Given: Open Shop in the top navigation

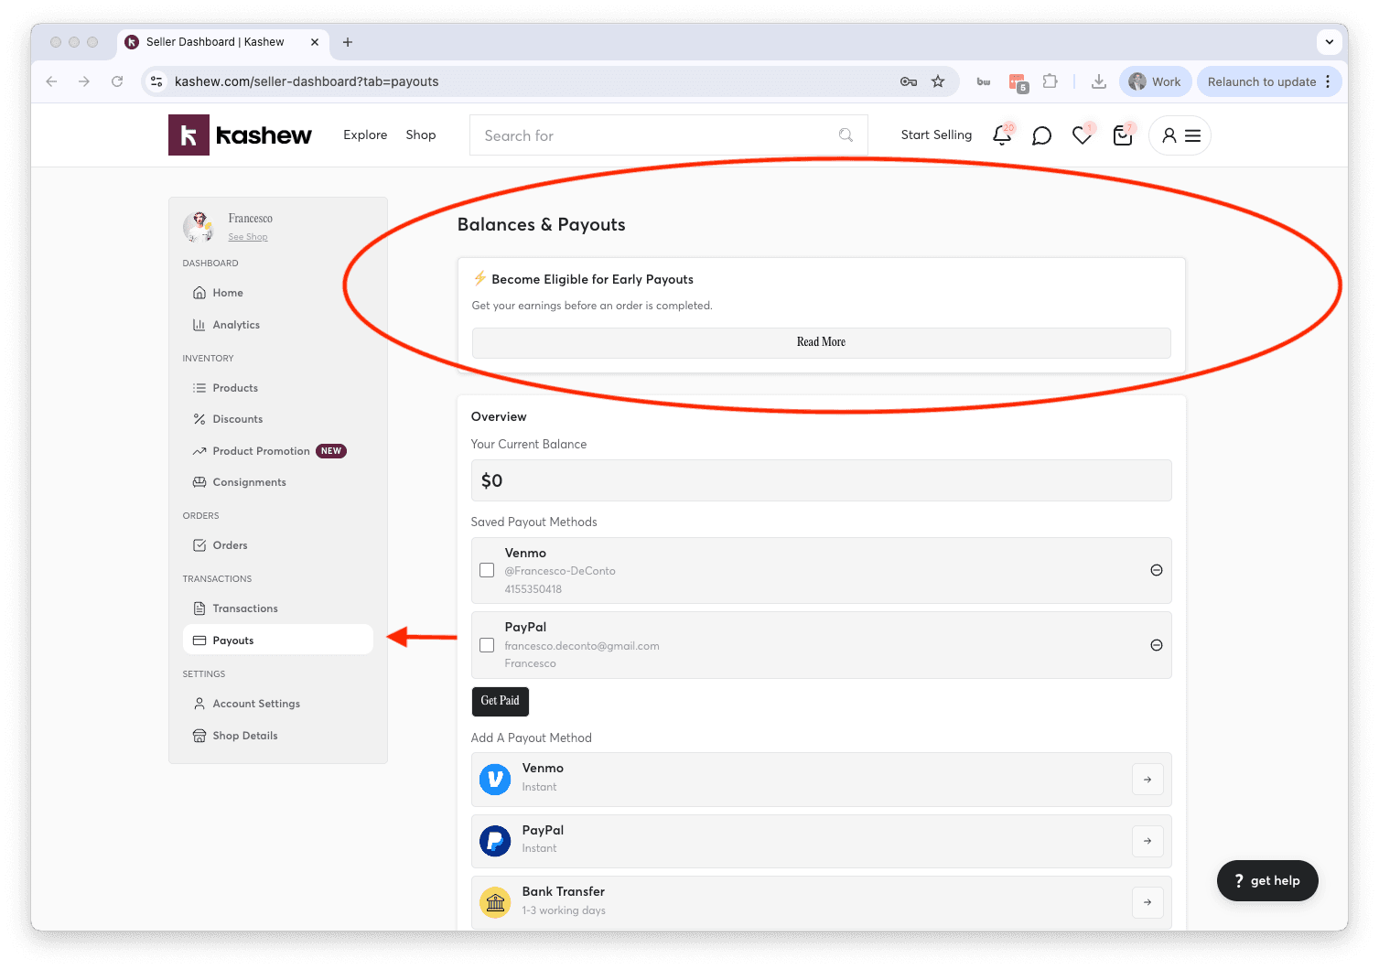Looking at the screenshot, I should point(421,135).
